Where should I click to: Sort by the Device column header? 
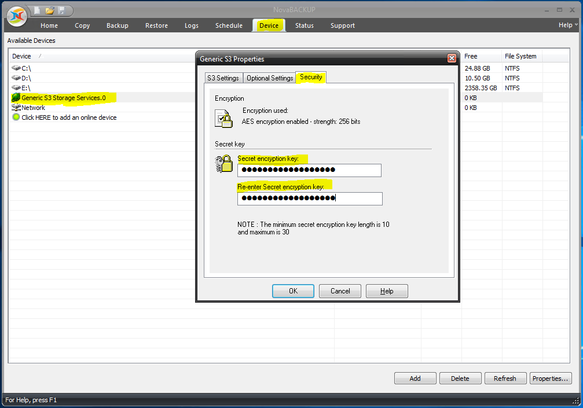pyautogui.click(x=102, y=56)
